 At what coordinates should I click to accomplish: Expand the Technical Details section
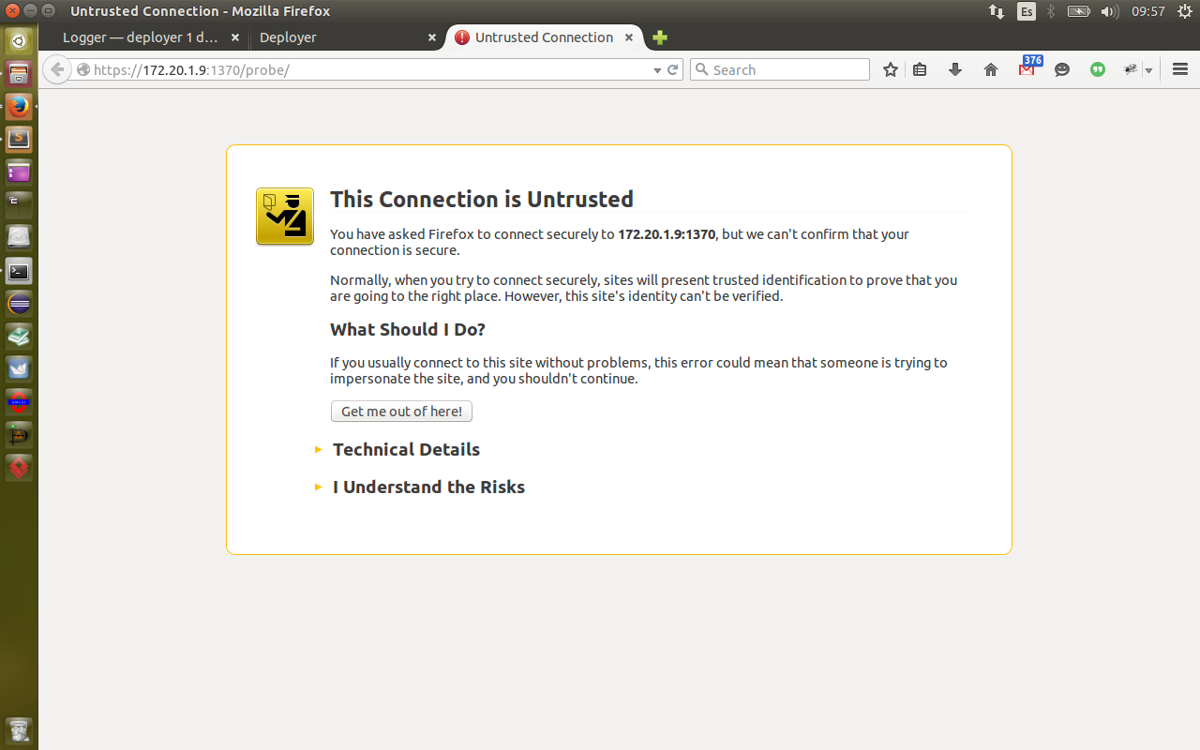(406, 449)
